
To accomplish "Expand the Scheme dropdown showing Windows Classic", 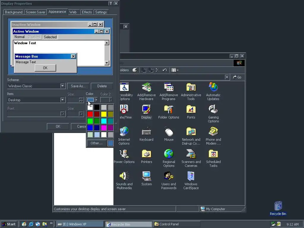I will [x=62, y=86].
